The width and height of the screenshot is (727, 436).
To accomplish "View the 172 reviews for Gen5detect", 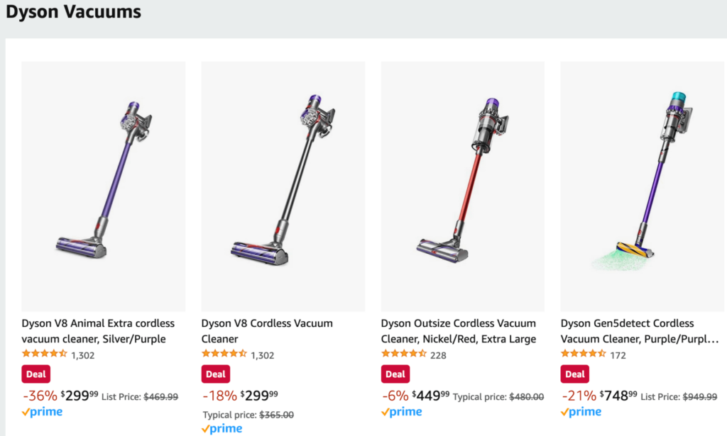I will 618,355.
